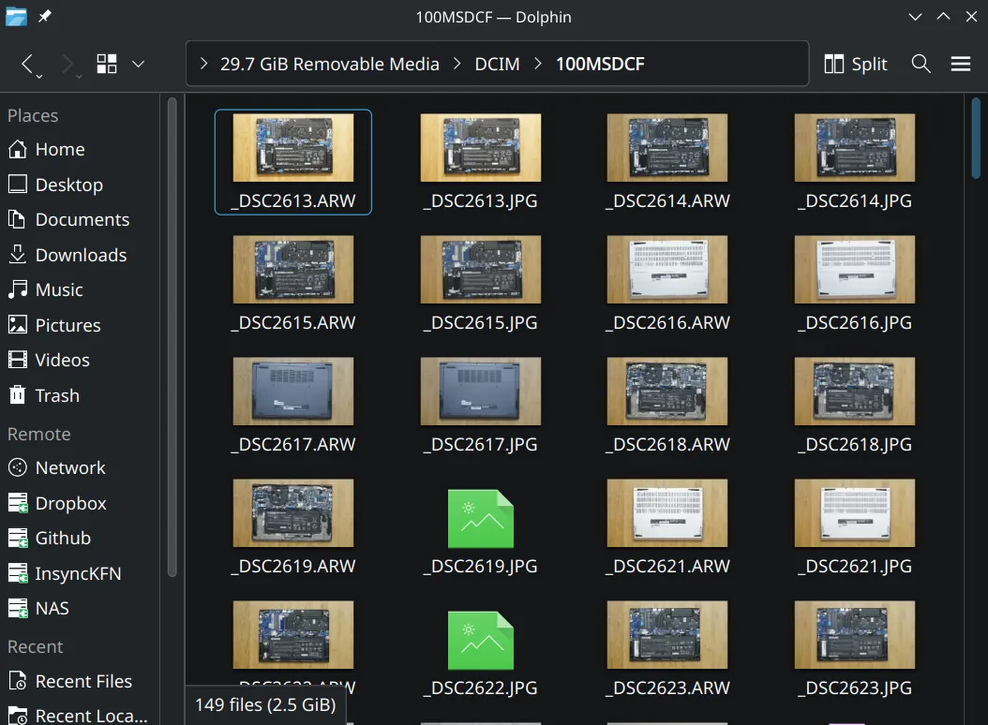Click the Recent section header

pyautogui.click(x=36, y=647)
